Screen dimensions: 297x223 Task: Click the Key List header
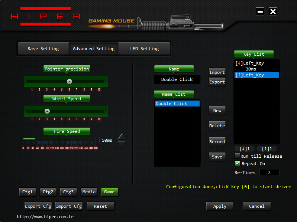254,54
